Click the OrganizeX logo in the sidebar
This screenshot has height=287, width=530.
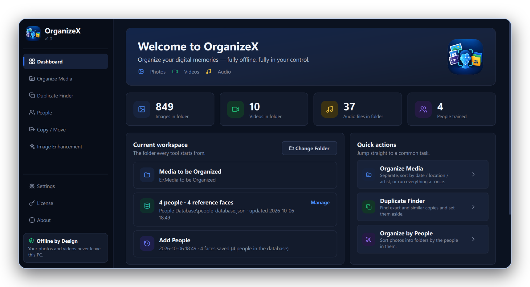[x=33, y=34]
